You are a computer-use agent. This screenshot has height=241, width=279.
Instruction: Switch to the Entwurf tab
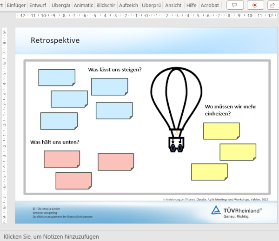pyautogui.click(x=38, y=5)
